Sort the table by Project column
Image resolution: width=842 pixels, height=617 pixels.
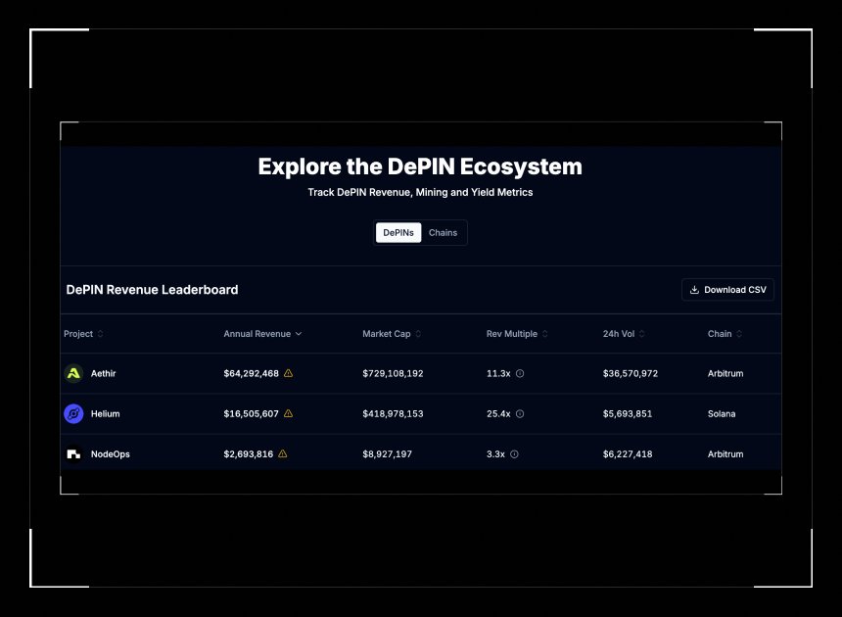pyautogui.click(x=83, y=333)
